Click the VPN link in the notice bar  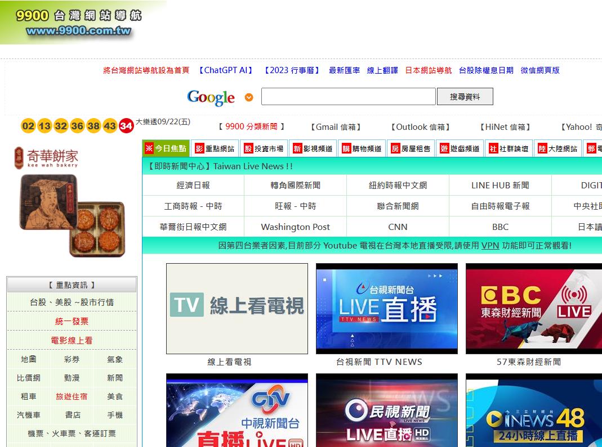click(x=490, y=245)
